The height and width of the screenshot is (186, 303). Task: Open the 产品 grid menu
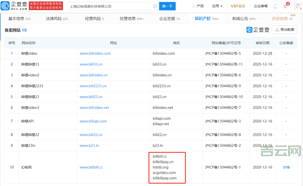pos(198,6)
